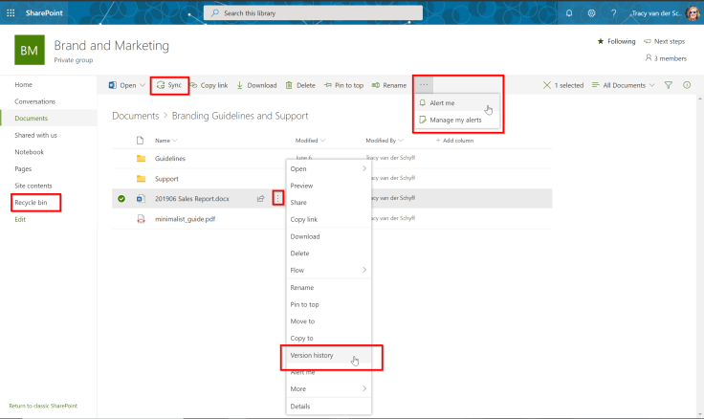This screenshot has height=419, width=704.
Task: Open the app launcher waffle icon
Action: pyautogui.click(x=11, y=12)
